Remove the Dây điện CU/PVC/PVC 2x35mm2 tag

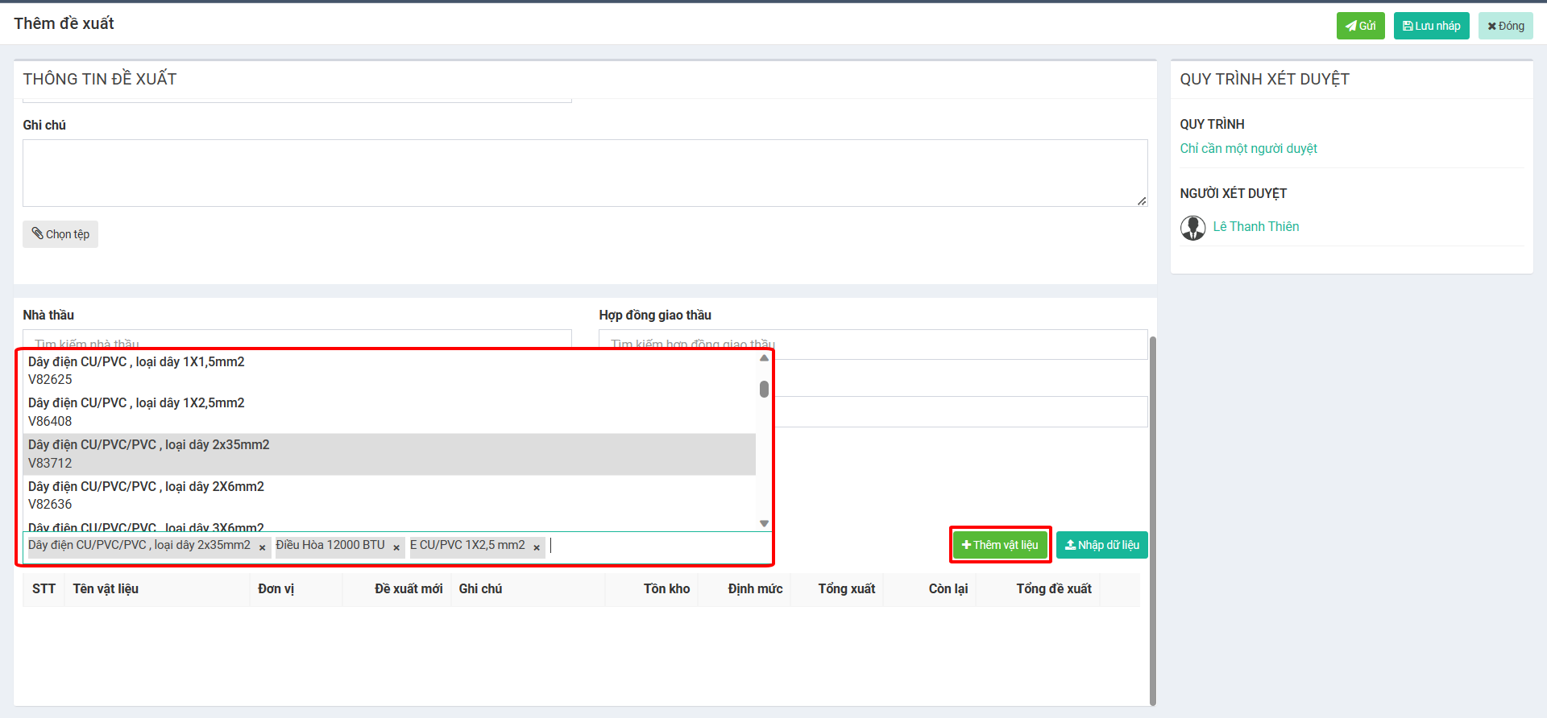[262, 547]
